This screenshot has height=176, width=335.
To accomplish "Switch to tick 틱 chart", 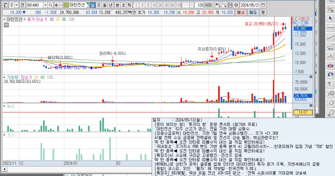I will (129, 5).
